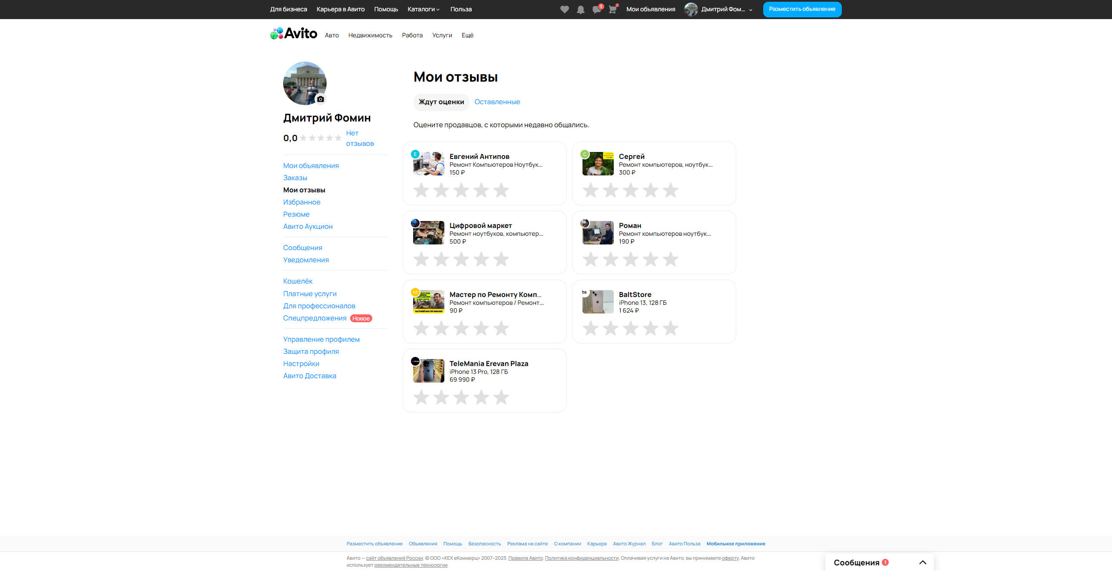Expand Сообщения chat panel chevron
The height and width of the screenshot is (571, 1112).
pos(923,562)
